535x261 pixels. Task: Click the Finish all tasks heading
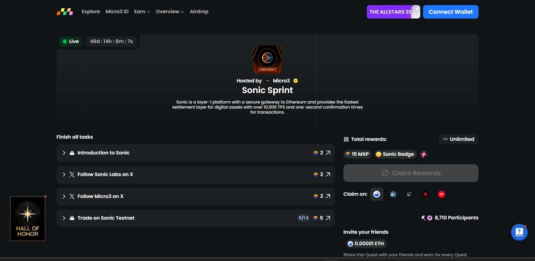pyautogui.click(x=75, y=137)
